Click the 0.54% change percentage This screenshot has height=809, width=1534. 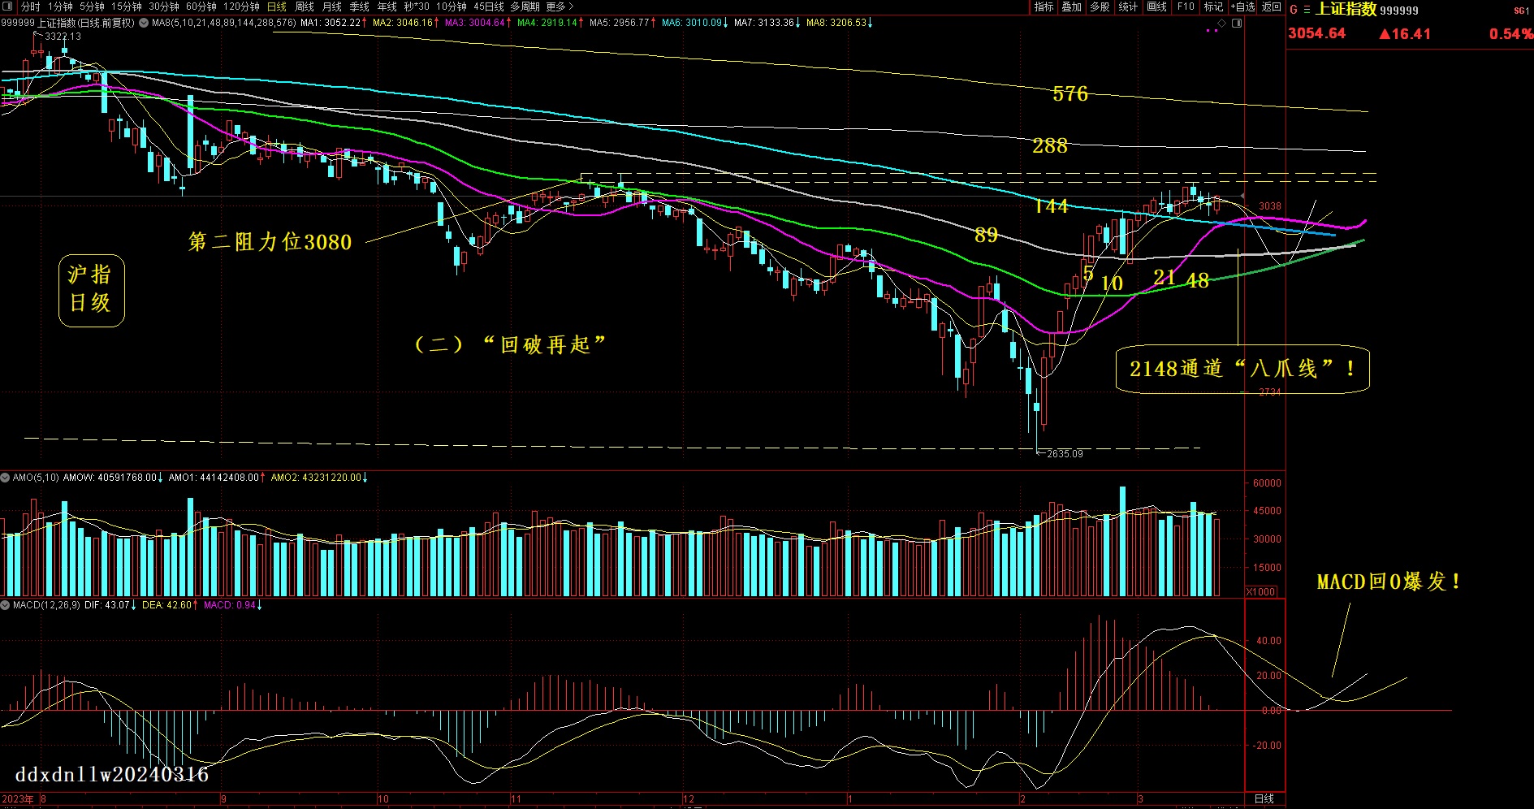[1511, 34]
